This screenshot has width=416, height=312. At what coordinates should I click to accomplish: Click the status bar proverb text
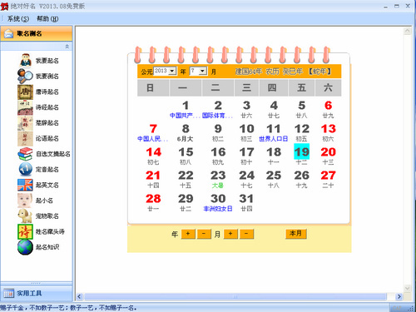point(68,308)
